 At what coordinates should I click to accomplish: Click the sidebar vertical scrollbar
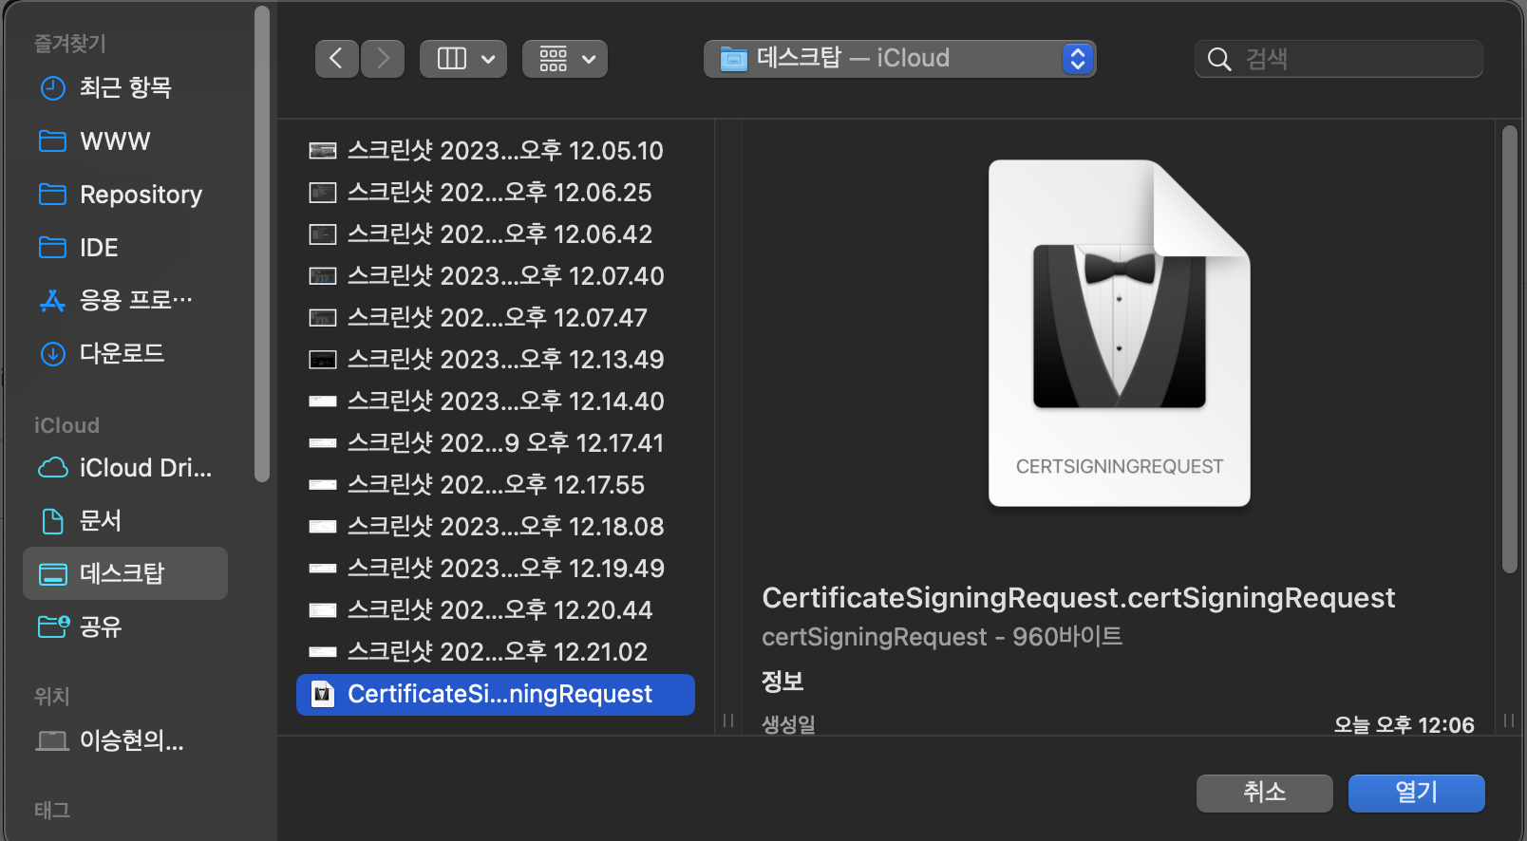pos(262,244)
